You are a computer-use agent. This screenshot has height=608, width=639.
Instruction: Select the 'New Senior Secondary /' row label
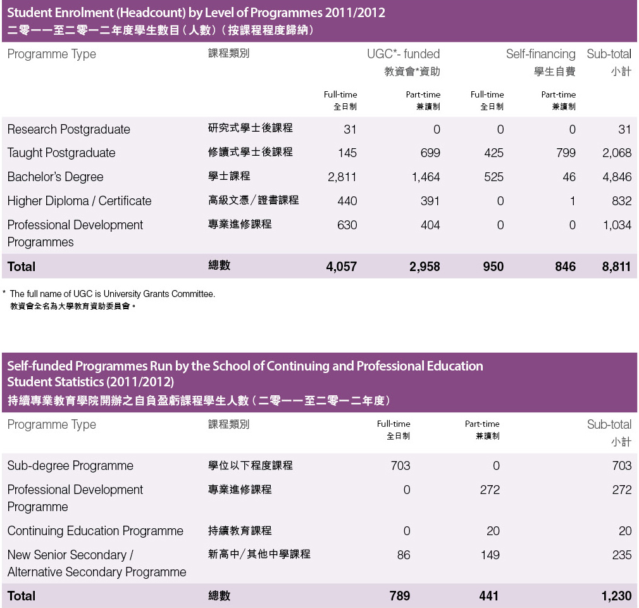(70, 555)
